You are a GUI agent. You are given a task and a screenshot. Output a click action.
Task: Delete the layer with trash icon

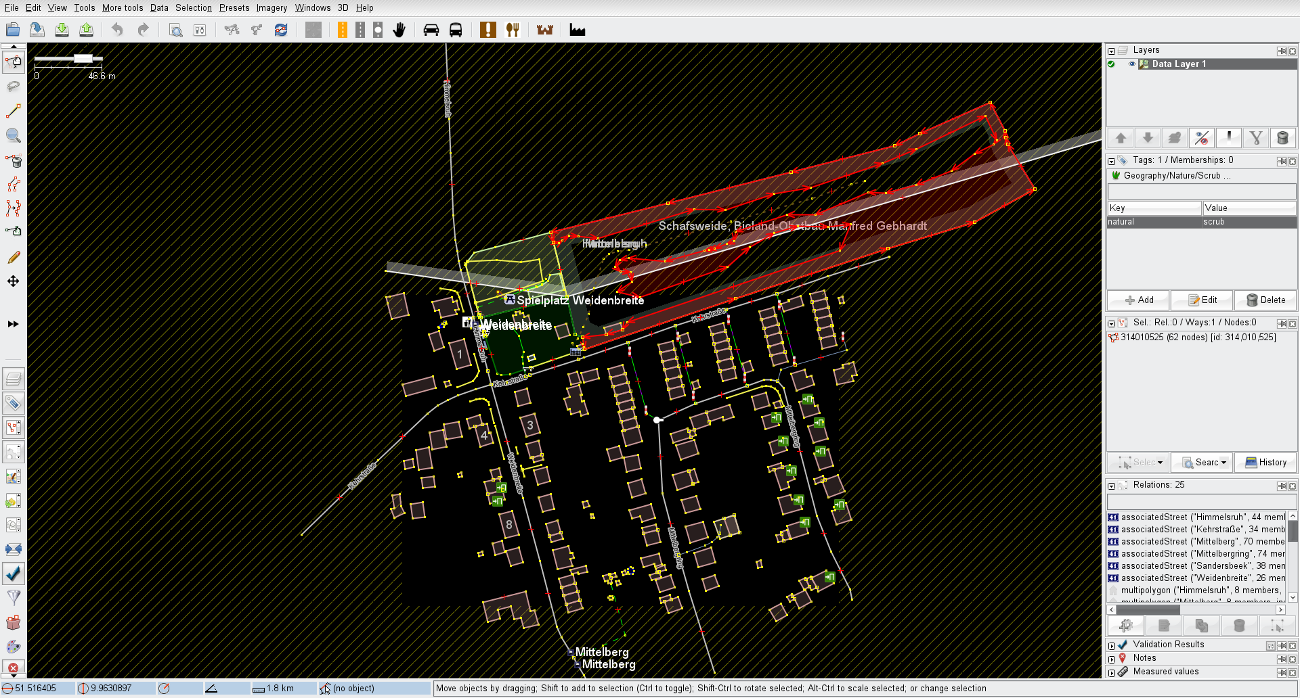coord(1282,138)
